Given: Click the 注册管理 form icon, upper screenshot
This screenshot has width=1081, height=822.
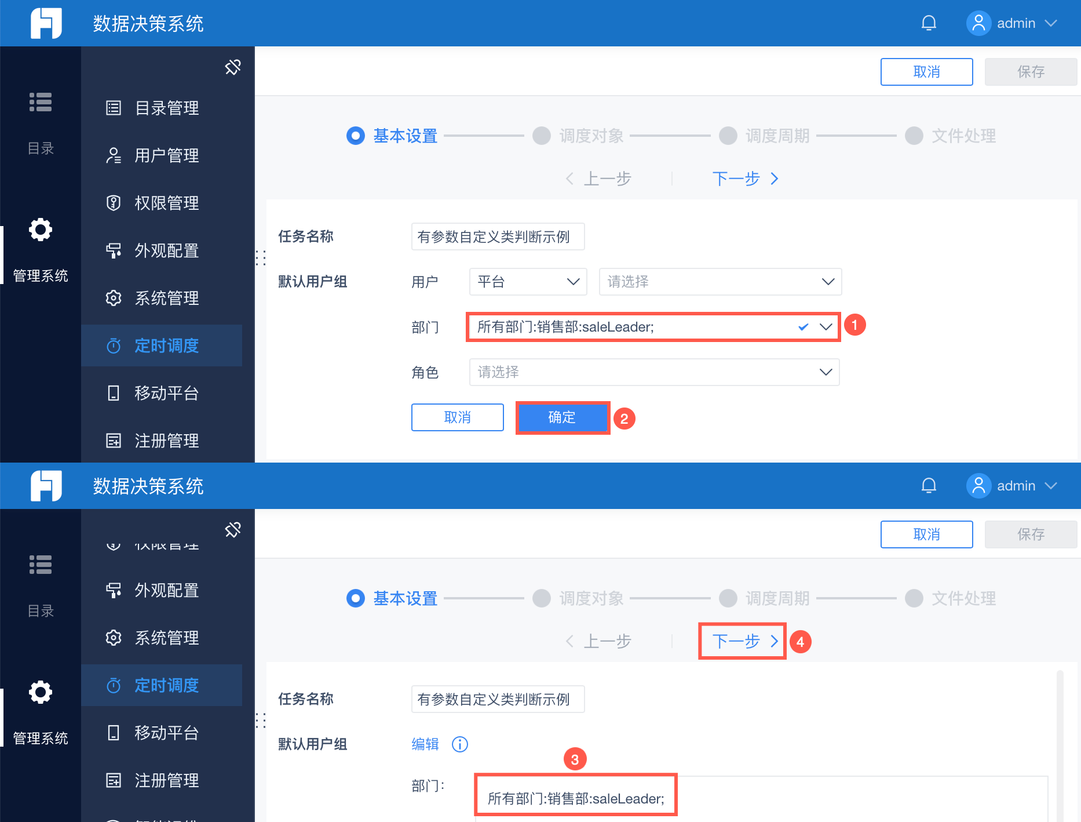Looking at the screenshot, I should [114, 441].
